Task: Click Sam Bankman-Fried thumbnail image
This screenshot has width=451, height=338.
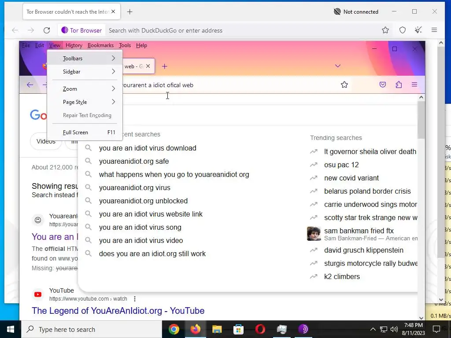Action: point(314,234)
